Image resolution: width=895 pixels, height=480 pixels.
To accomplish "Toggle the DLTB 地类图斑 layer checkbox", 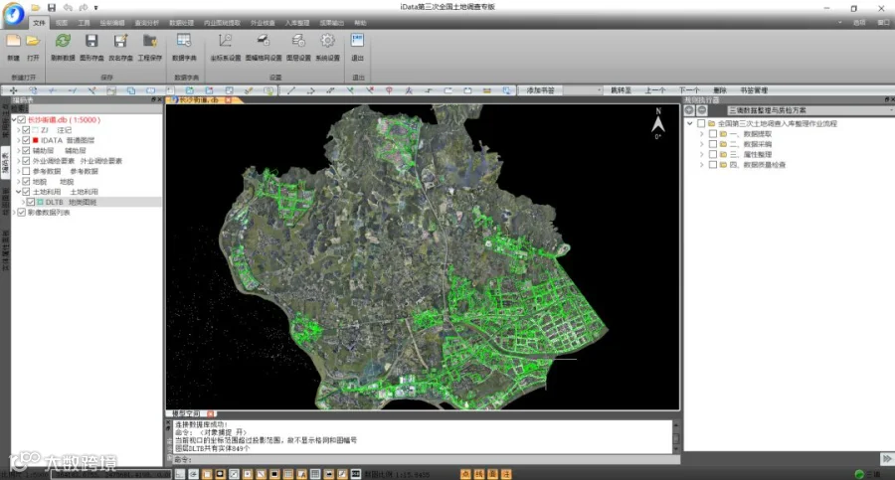I will [x=31, y=202].
